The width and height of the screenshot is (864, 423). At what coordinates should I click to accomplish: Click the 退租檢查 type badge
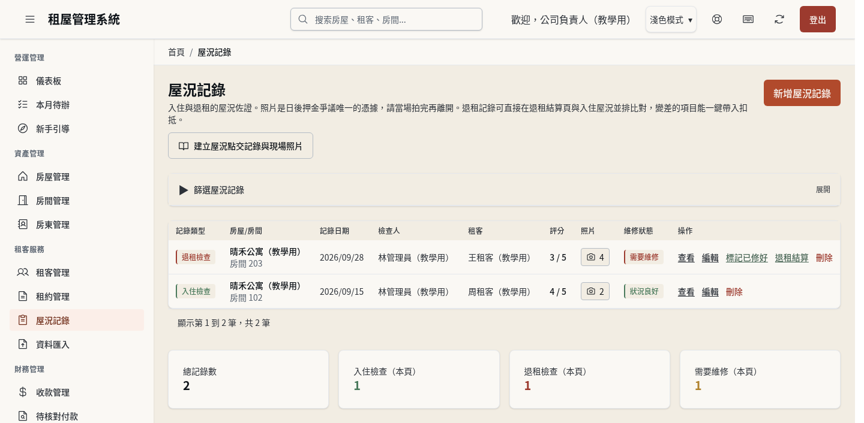(x=196, y=257)
